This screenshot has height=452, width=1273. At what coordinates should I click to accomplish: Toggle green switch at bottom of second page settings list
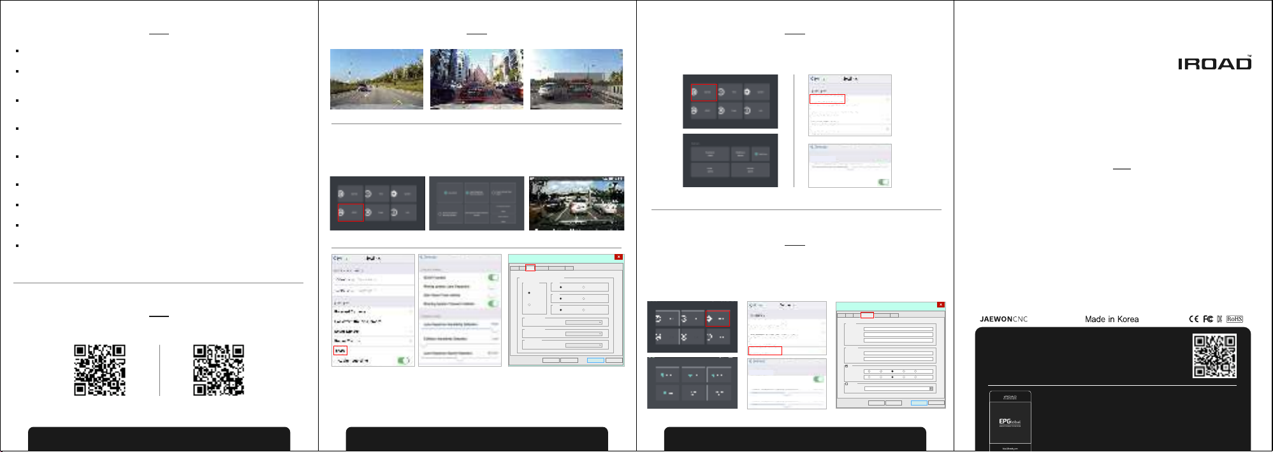(403, 360)
